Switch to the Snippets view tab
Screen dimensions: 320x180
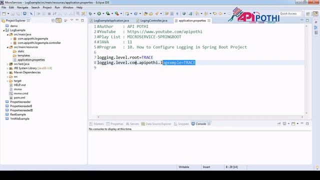(181, 124)
